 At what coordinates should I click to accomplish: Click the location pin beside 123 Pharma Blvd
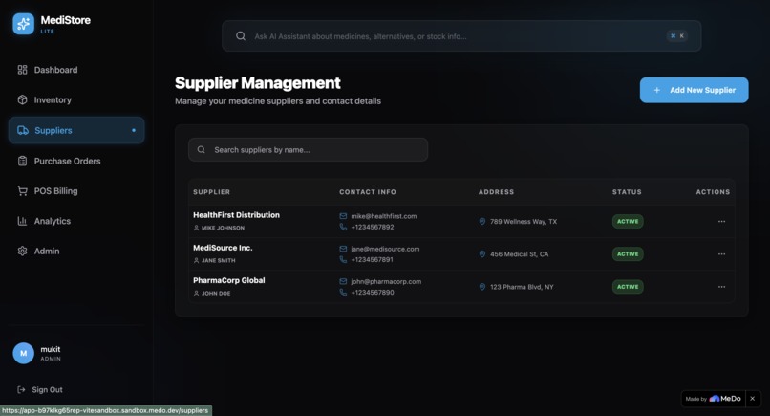[482, 287]
